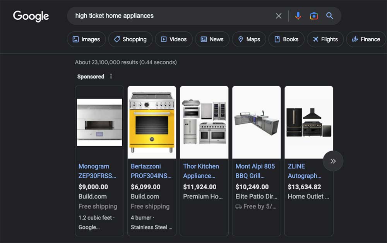
Task: Switch to Books results
Action: 286,39
